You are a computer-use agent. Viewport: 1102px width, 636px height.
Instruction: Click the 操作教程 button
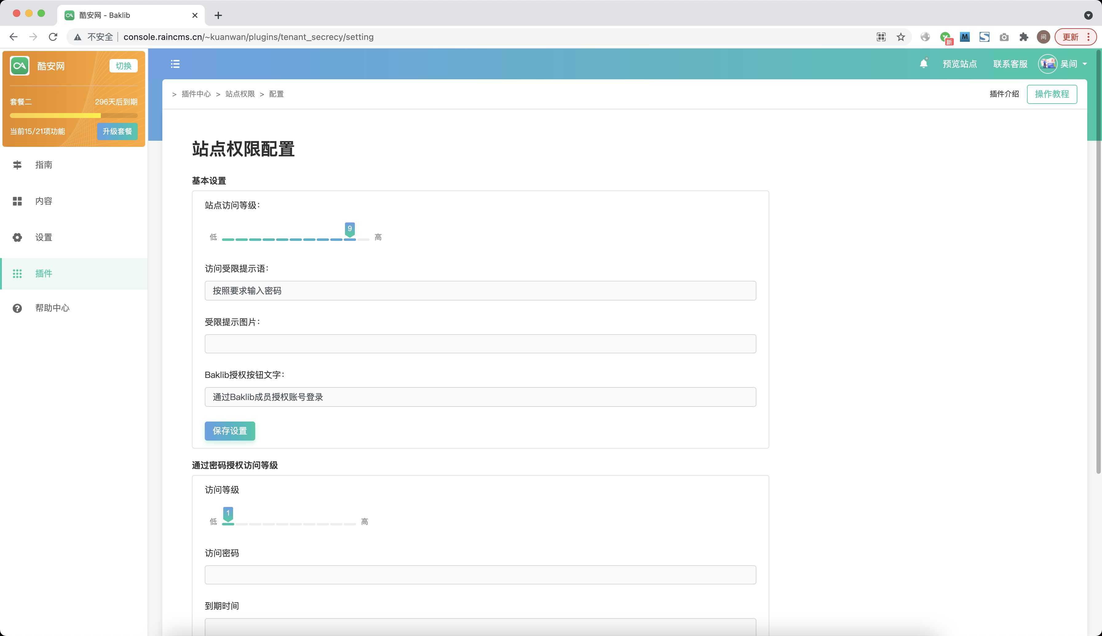coord(1052,94)
